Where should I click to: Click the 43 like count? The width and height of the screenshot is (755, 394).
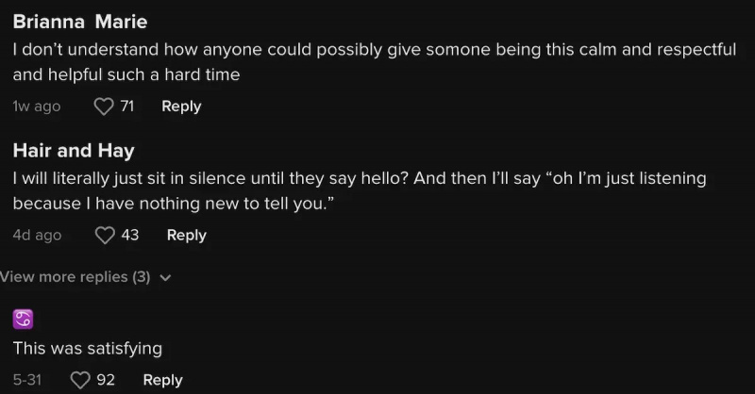(130, 236)
